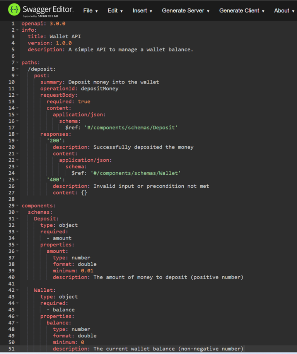Open the Generate Server menu
Image resolution: width=297 pixels, height=354 pixels.
click(186, 11)
